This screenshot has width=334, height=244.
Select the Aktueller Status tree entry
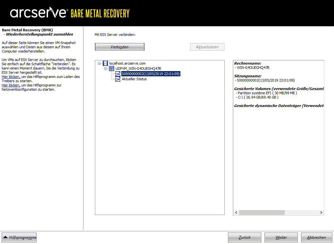click(134, 79)
